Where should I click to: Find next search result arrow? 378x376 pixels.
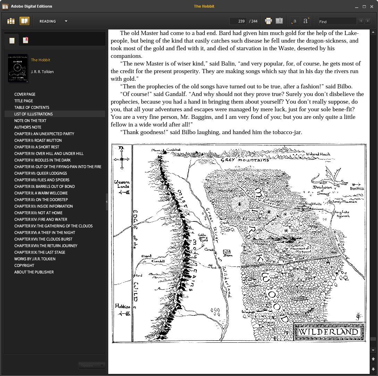pyautogui.click(x=368, y=21)
